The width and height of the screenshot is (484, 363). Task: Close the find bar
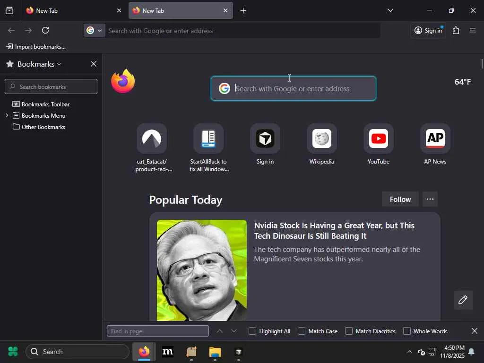point(475,331)
